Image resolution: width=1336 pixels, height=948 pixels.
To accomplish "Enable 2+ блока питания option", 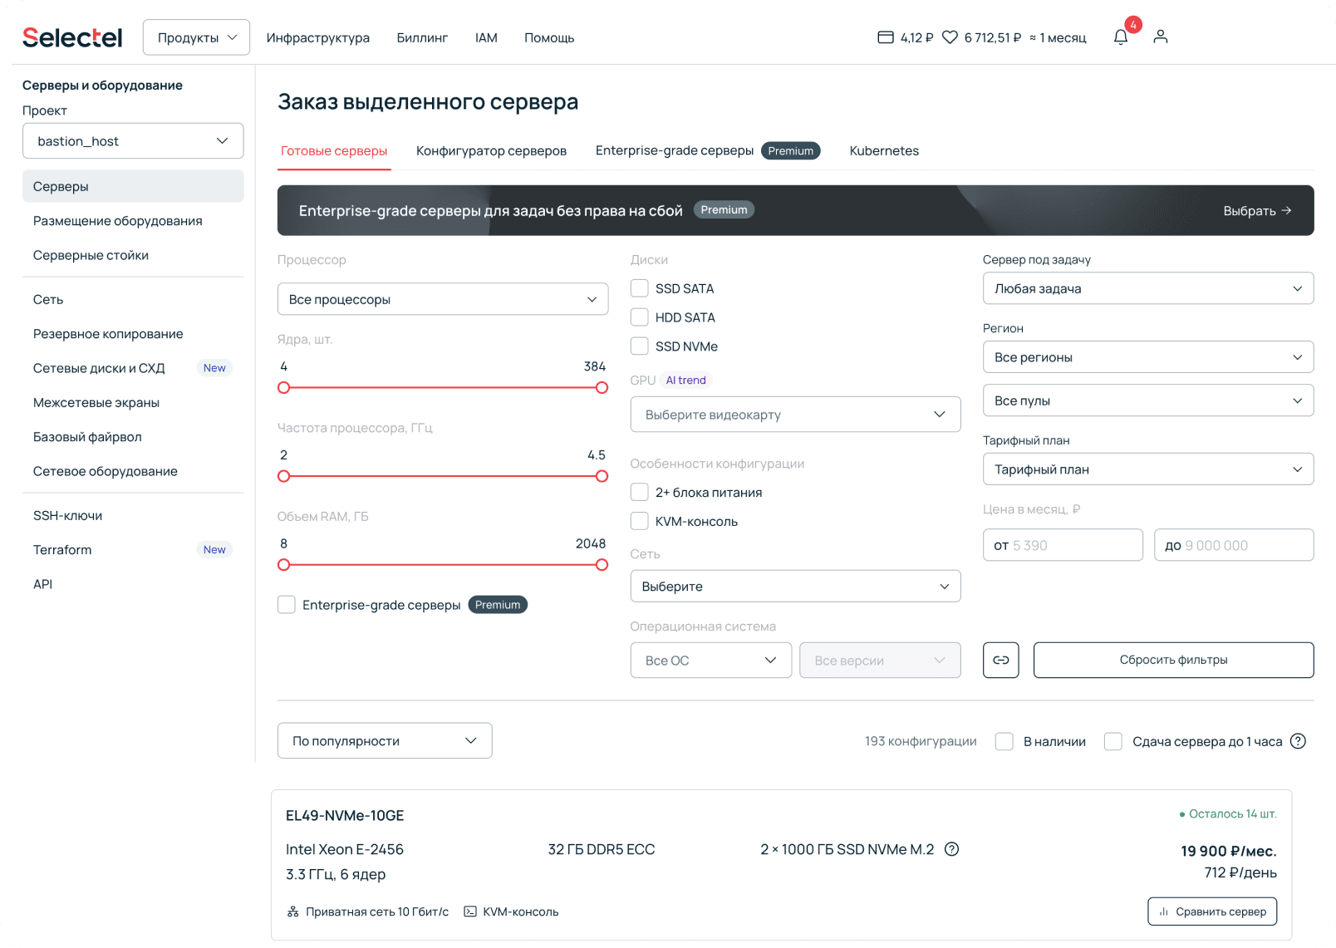I will click(x=639, y=493).
